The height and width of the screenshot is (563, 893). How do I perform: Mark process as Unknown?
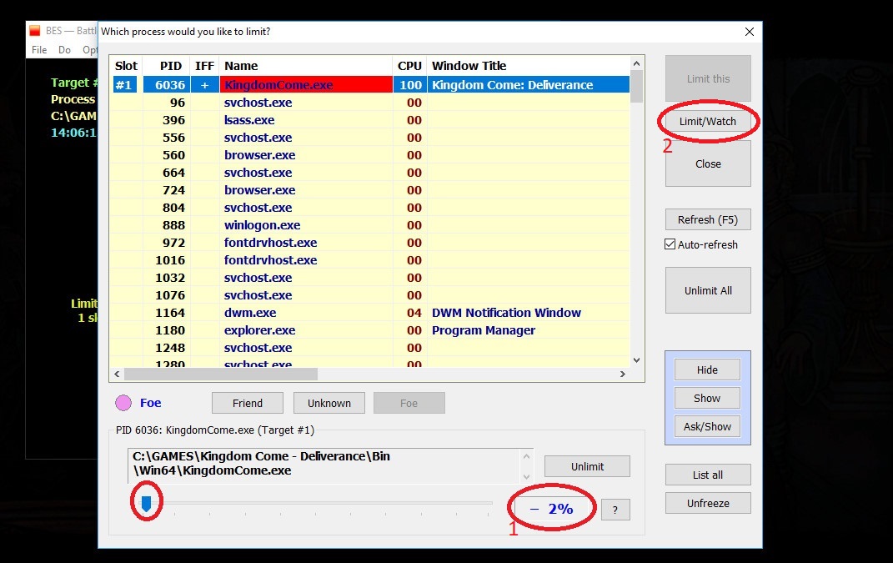click(329, 403)
